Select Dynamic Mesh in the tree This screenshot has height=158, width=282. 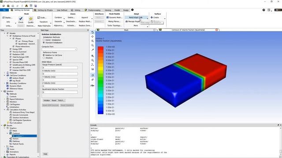point(15,86)
